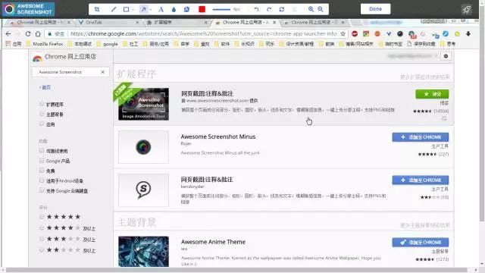
Task: Redo the annotation
Action: tap(269, 9)
